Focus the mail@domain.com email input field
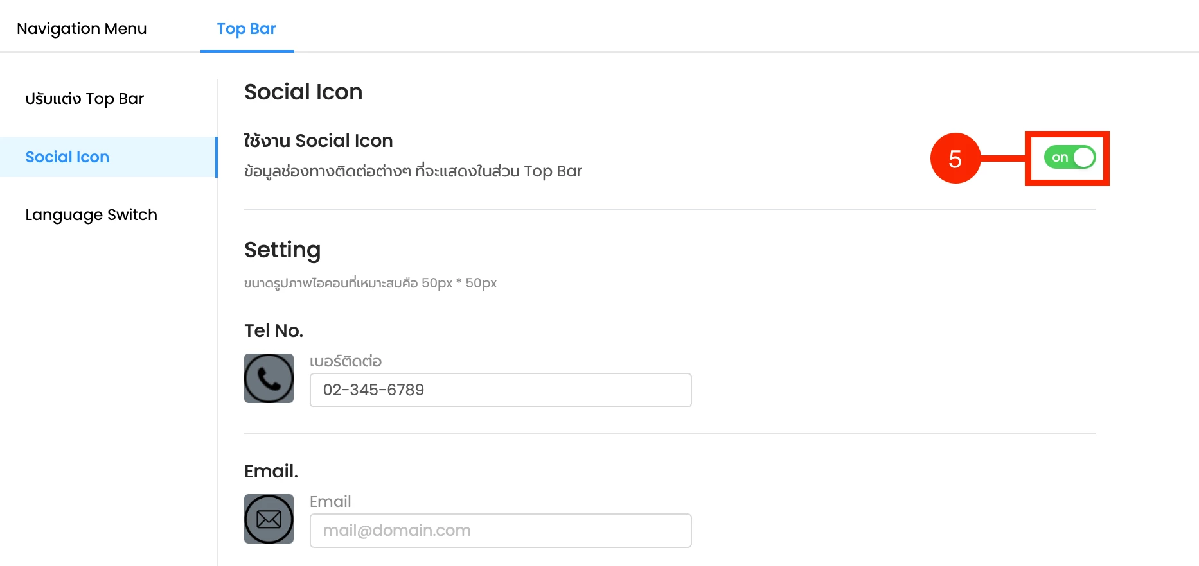This screenshot has width=1199, height=566. coord(501,531)
